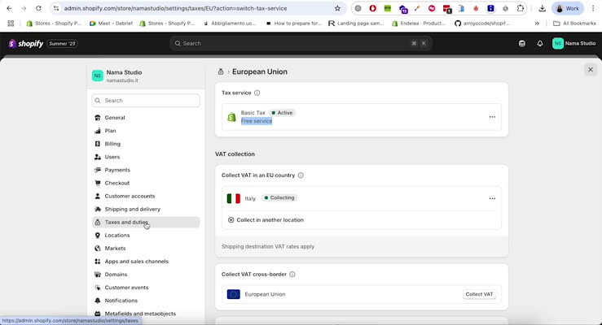Viewport: 602px width, 325px height.
Task: Open Meet – Debrief bookmark
Action: tap(111, 24)
